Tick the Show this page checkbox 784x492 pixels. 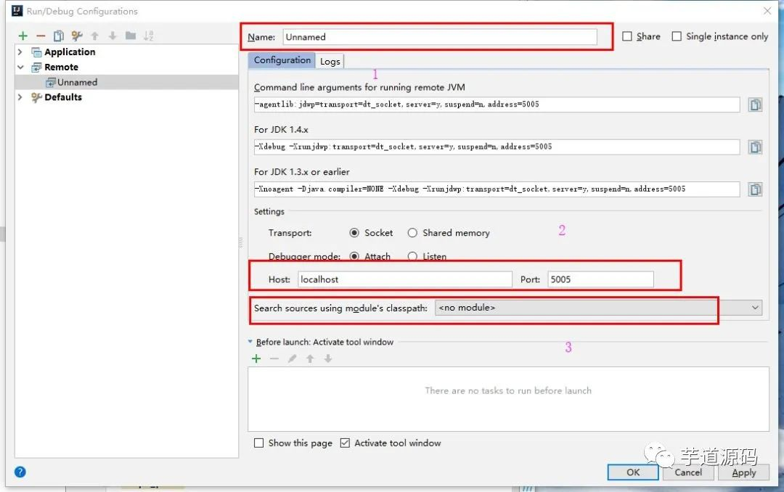point(258,443)
